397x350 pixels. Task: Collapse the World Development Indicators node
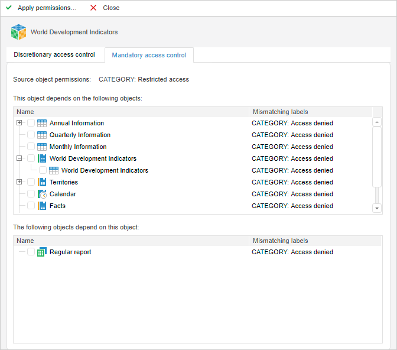point(19,158)
